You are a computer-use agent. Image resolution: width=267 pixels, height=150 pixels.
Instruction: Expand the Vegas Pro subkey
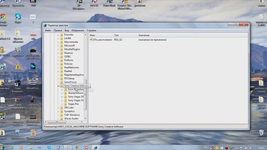62,104
